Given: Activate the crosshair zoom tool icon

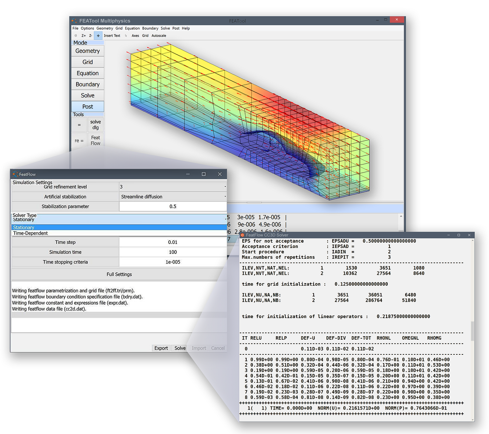Looking at the screenshot, I should pos(98,35).
